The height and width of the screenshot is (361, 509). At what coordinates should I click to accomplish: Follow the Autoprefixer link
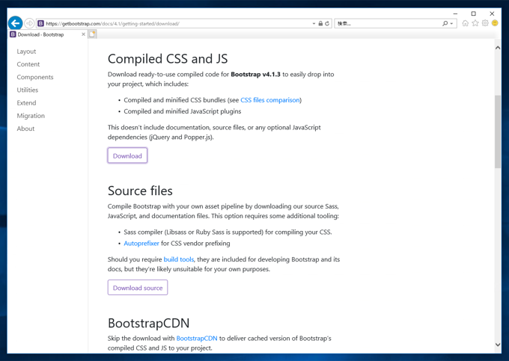141,244
